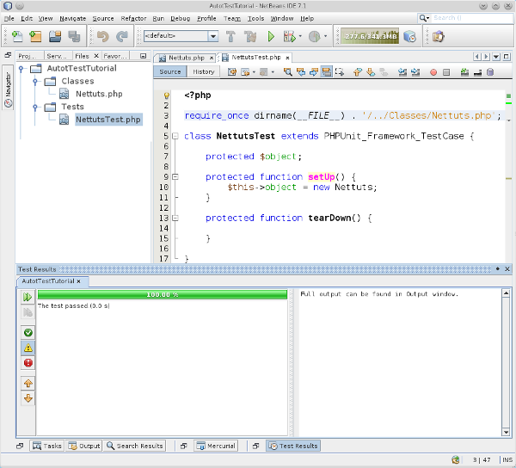The height and width of the screenshot is (468, 516).
Task: Click inside the Search input field
Action: click(x=472, y=18)
